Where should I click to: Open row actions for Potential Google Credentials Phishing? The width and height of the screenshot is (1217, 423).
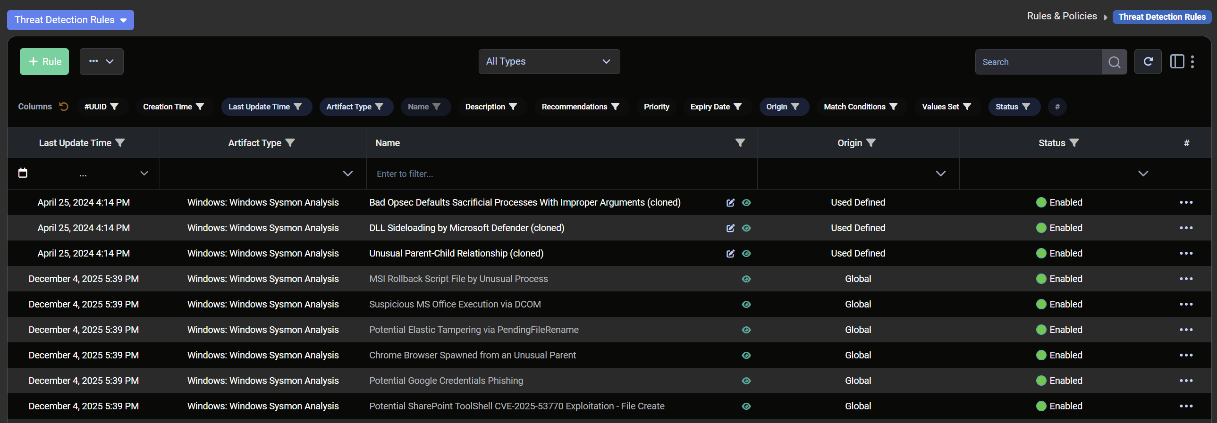1185,381
